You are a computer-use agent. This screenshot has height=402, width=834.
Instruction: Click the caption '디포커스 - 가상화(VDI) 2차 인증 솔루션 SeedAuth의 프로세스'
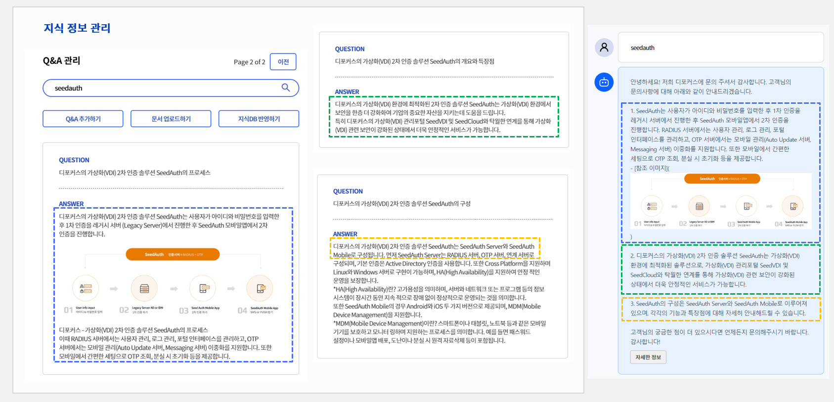(x=133, y=330)
